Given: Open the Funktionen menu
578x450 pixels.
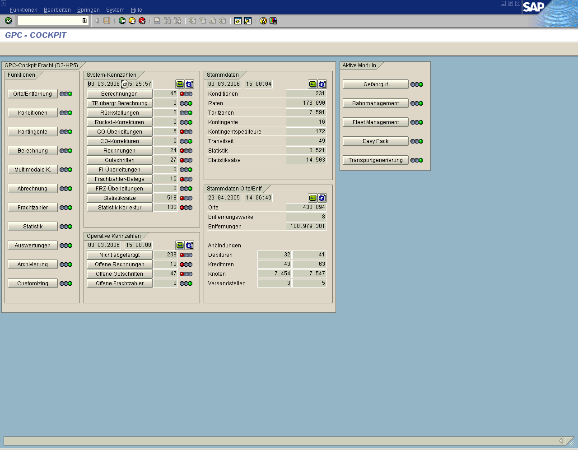Looking at the screenshot, I should coord(23,10).
